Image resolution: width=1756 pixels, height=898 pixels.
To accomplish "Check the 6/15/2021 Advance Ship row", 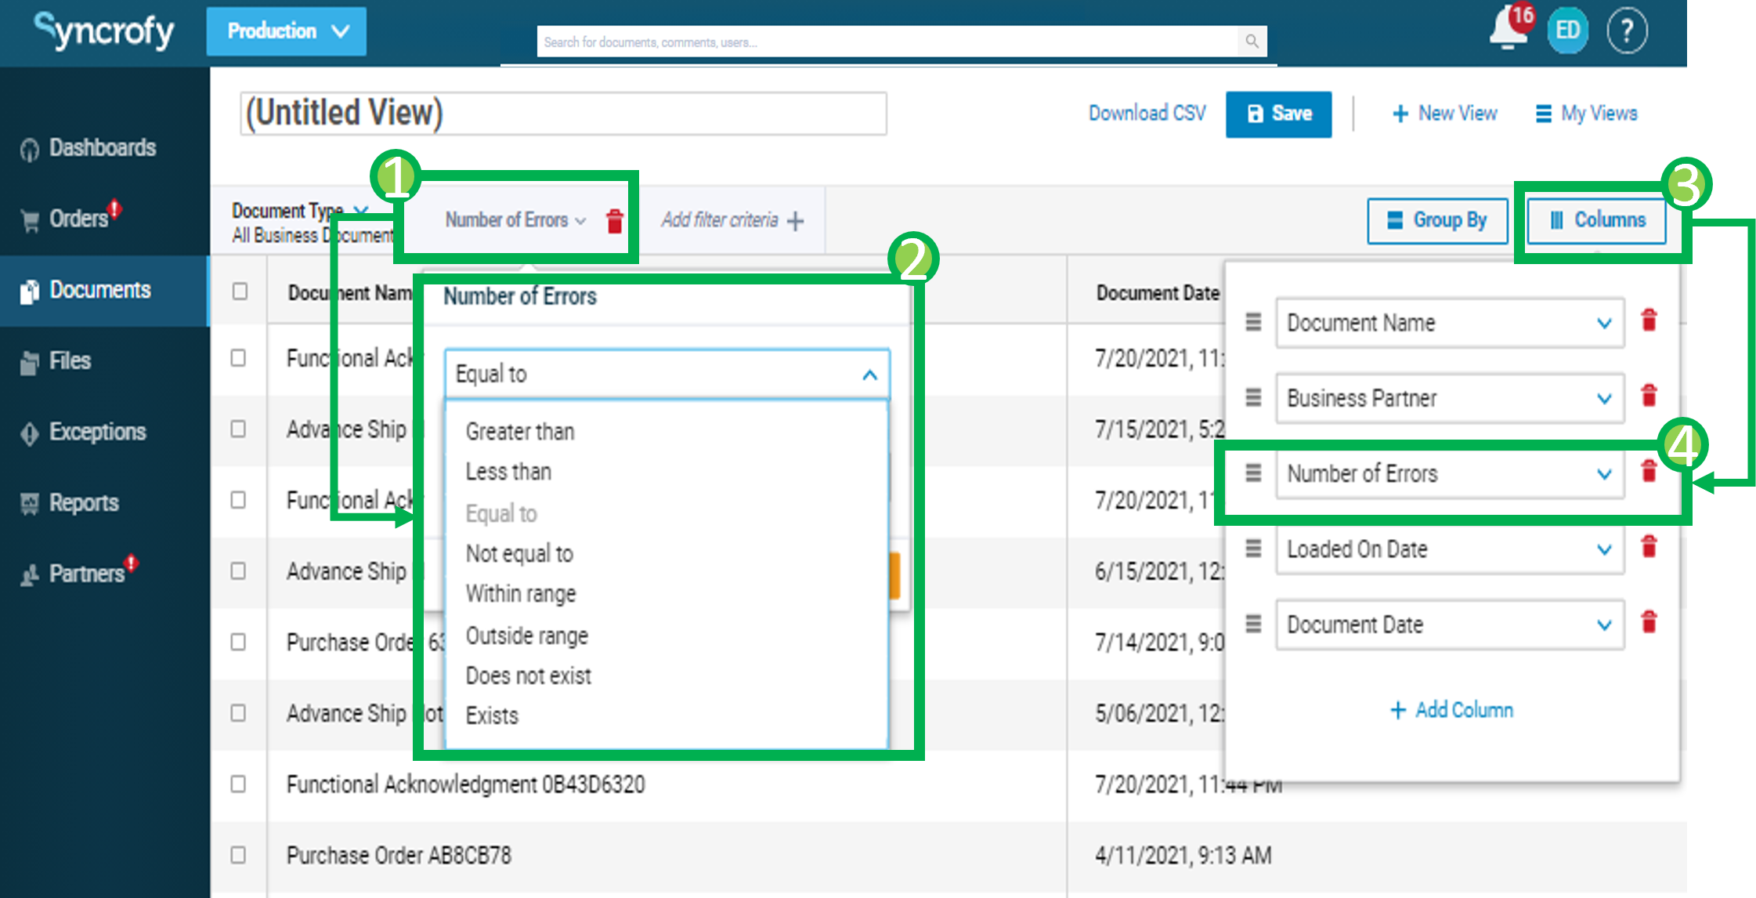I will point(239,570).
